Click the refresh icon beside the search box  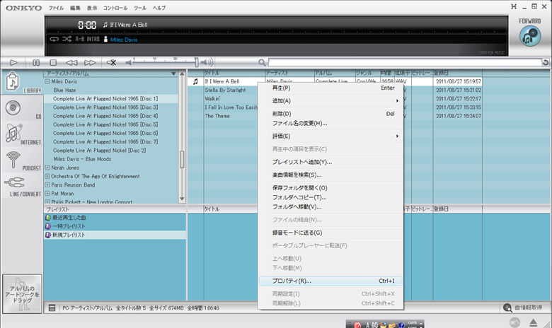(x=546, y=63)
